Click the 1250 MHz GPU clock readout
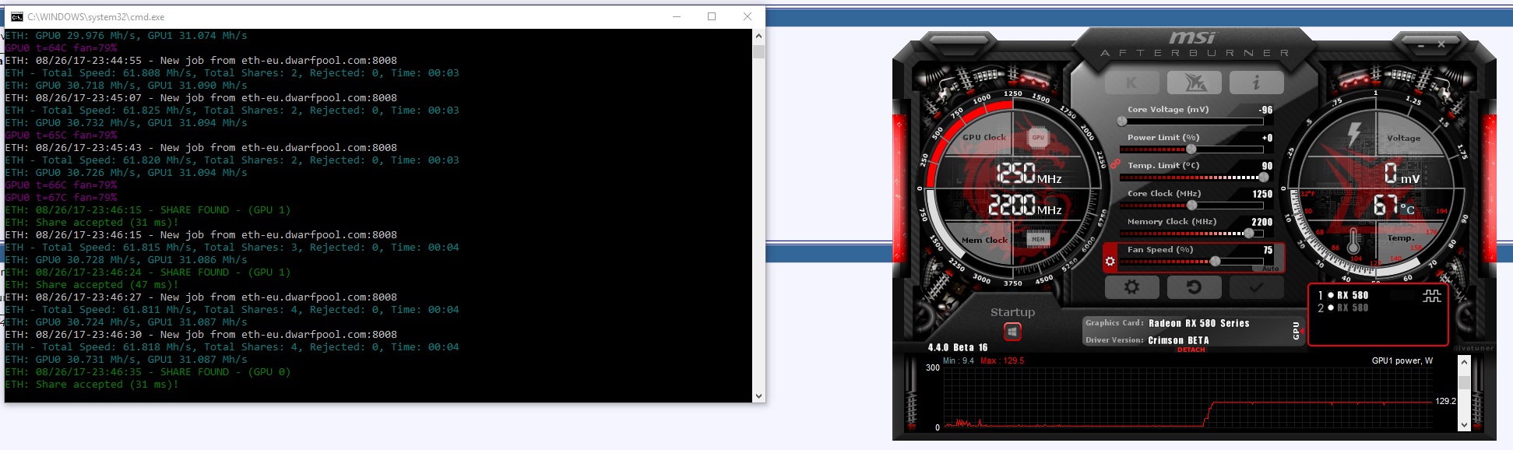This screenshot has height=450, width=1513. pyautogui.click(x=1029, y=173)
